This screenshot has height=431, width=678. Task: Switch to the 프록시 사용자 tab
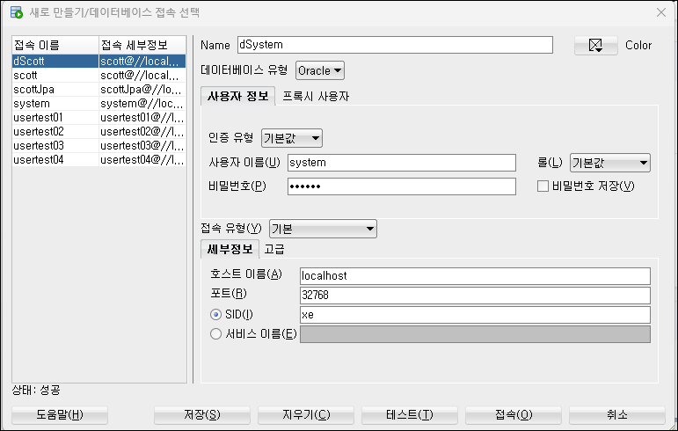coord(316,96)
